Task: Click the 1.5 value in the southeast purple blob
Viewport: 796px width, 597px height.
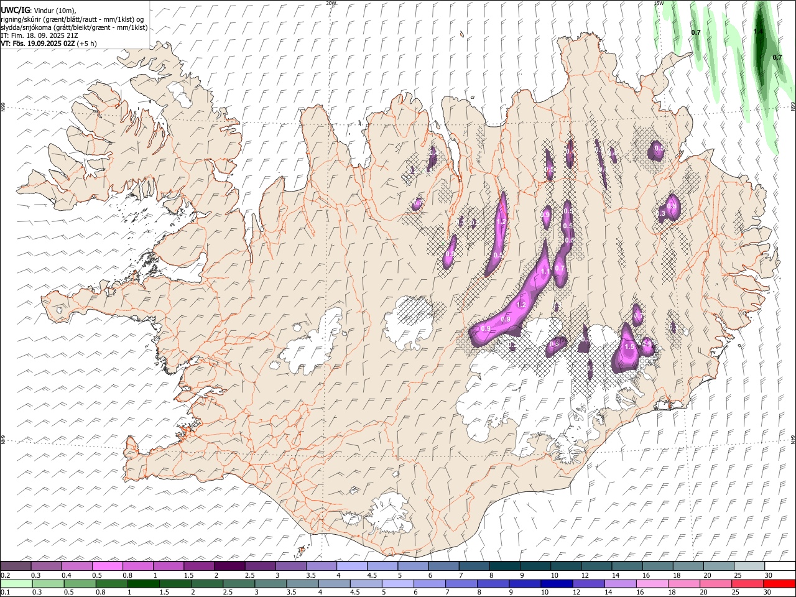Action: click(629, 346)
